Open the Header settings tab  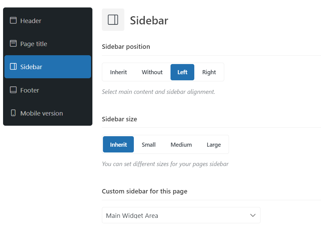(48, 20)
